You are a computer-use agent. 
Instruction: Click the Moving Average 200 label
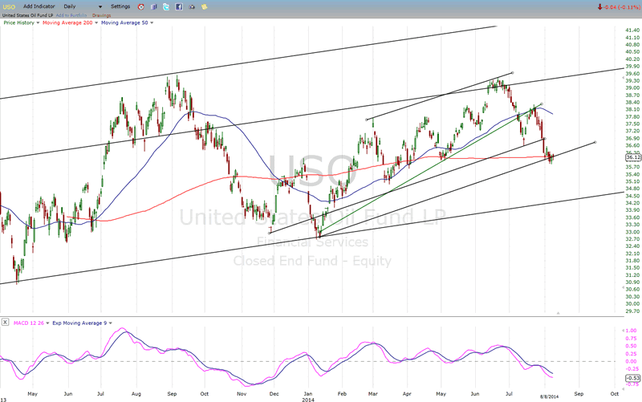coord(67,23)
